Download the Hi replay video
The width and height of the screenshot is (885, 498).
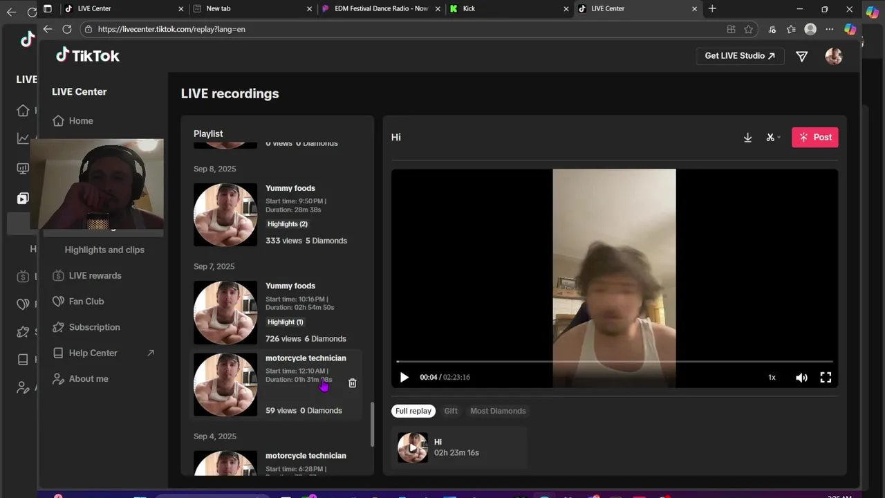tap(747, 138)
